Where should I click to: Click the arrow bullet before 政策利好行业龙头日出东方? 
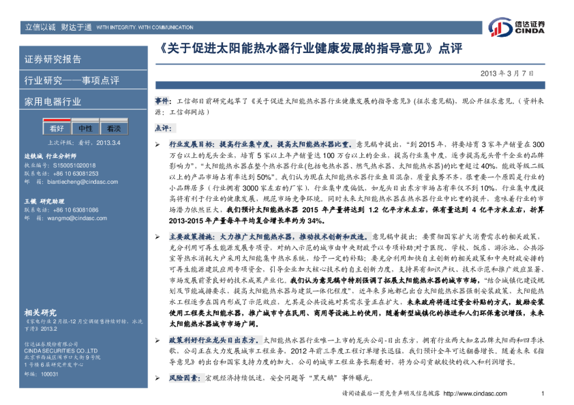[x=157, y=338]
